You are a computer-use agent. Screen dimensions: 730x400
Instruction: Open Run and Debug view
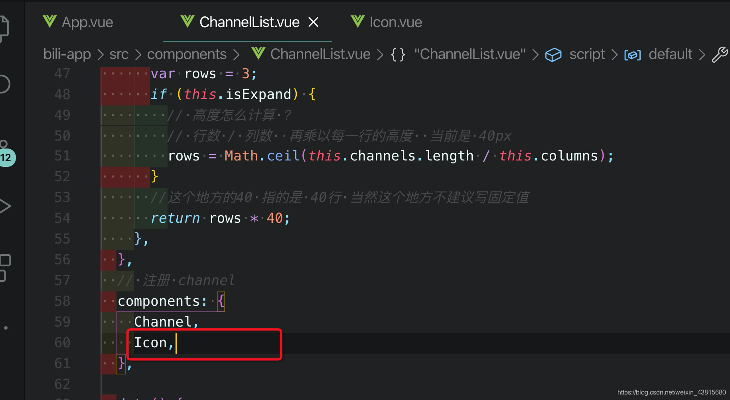pos(5,206)
